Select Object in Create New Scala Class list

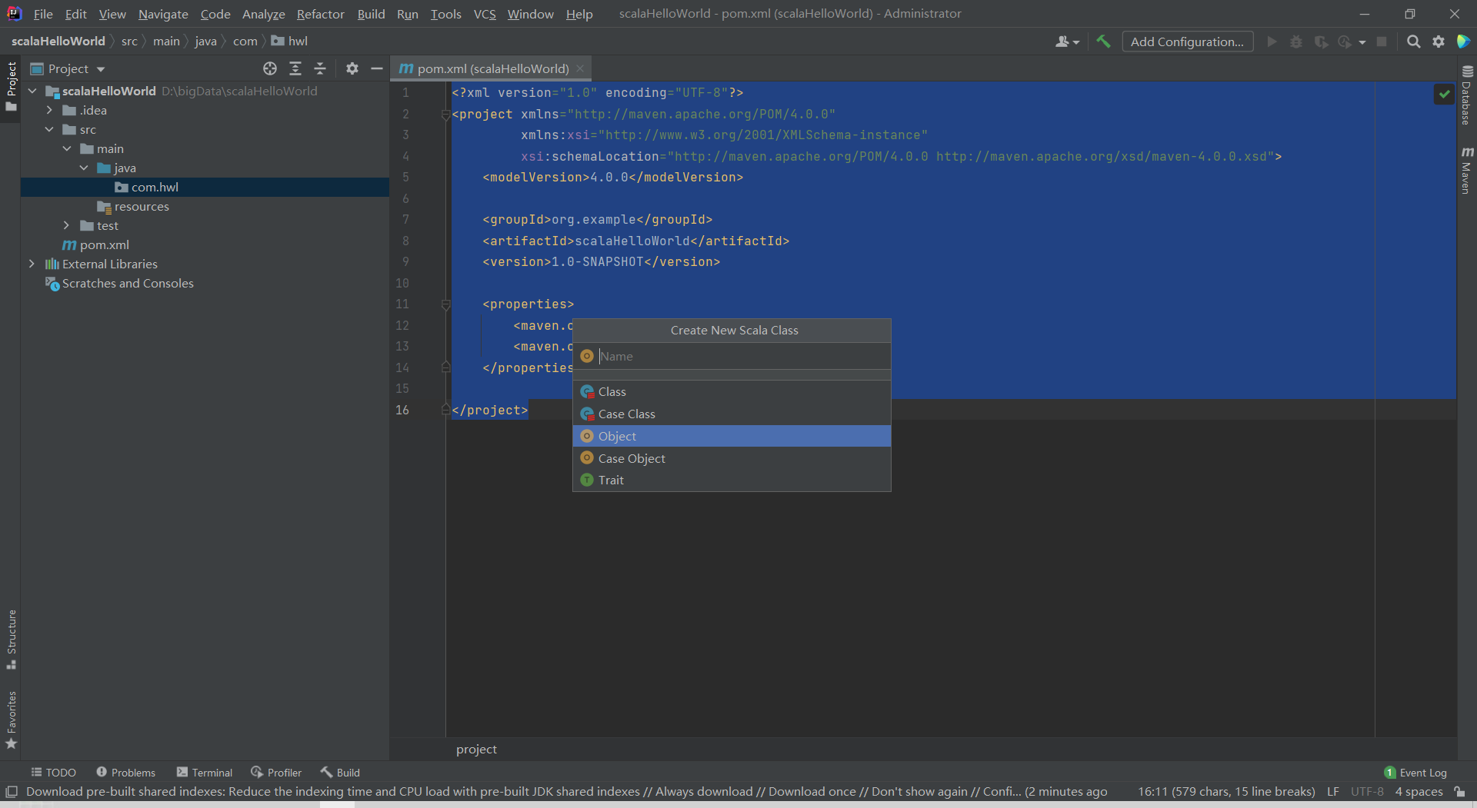(x=732, y=436)
